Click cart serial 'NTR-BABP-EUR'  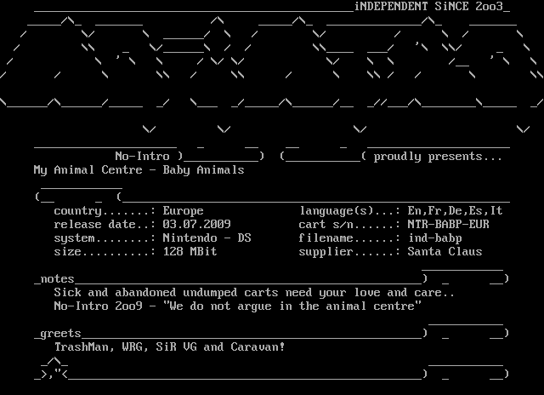448,225
